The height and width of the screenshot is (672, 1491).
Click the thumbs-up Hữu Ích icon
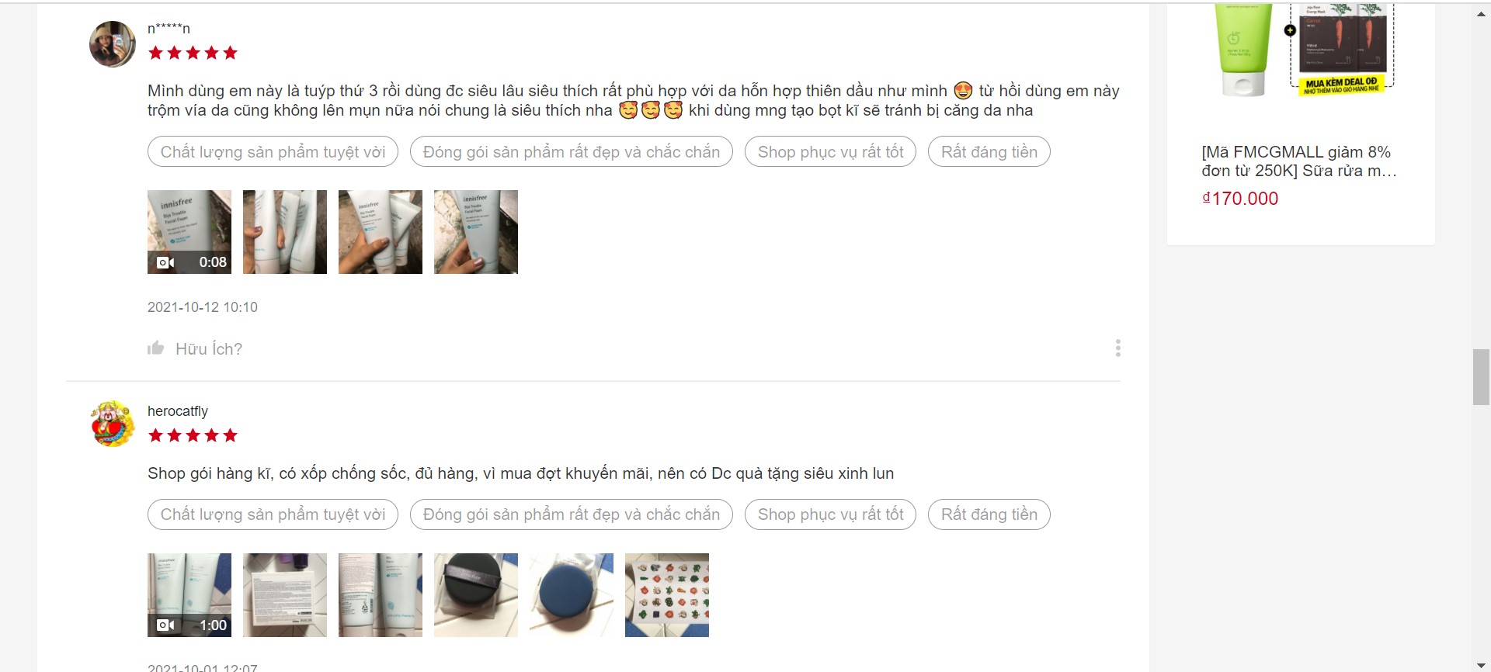[x=156, y=348]
